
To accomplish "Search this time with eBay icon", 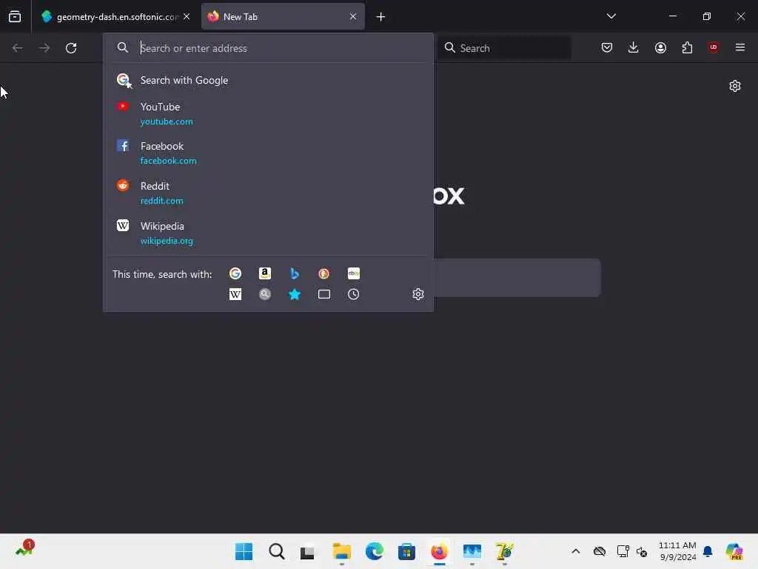I will 353,274.
